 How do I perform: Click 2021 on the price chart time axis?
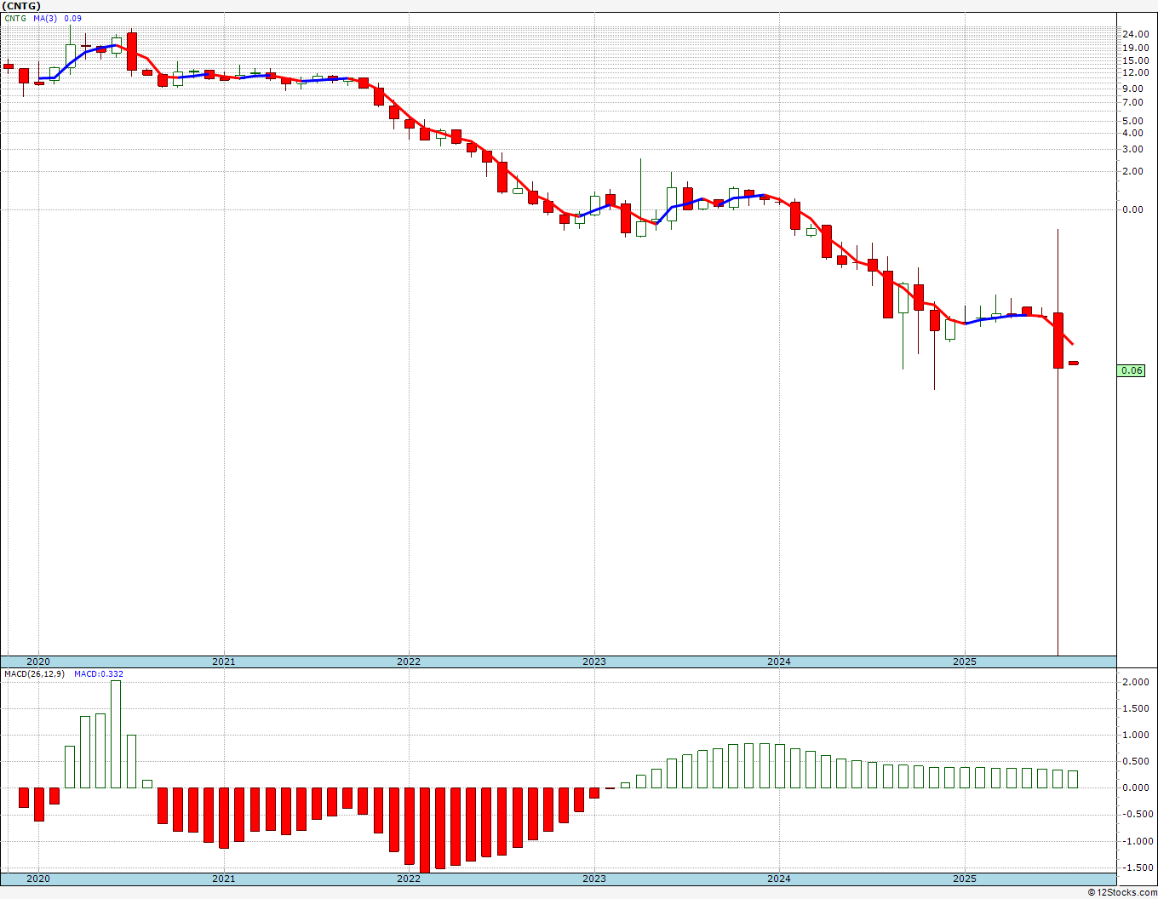224,661
